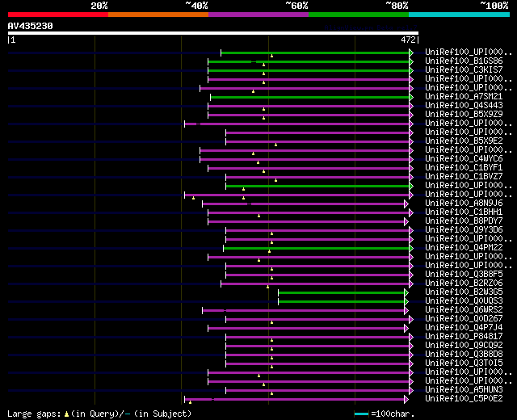Select the UniRef100_Q4PM22 label
Image resolution: width=517 pixels, height=420 pixels.
tap(464, 248)
